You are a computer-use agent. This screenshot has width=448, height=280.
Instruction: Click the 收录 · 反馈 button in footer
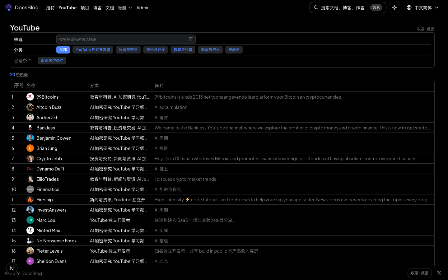[x=419, y=273]
